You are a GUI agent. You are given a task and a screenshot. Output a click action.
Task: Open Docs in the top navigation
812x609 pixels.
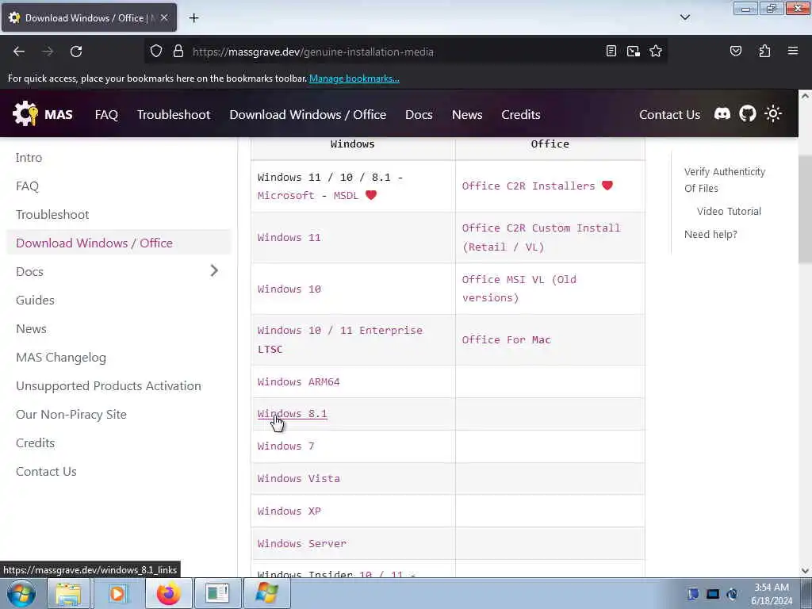419,114
